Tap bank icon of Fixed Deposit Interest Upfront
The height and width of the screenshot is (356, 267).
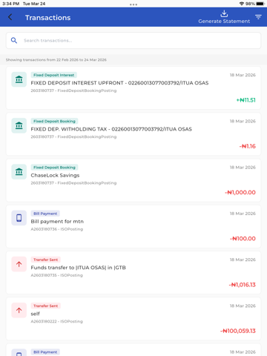click(19, 79)
